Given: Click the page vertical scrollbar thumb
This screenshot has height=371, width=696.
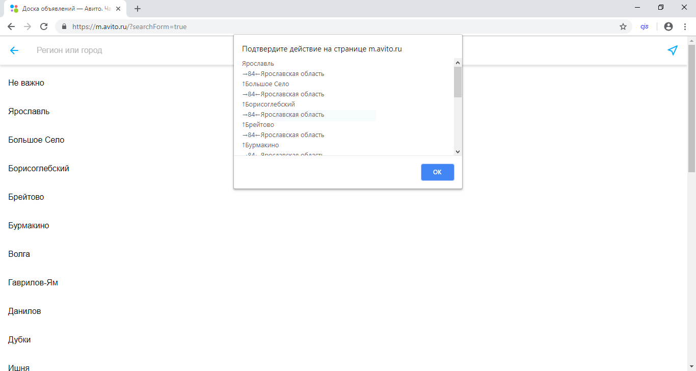Looking at the screenshot, I should click(x=691, y=108).
